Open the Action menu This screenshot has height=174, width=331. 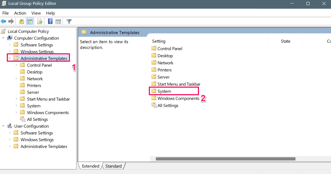point(20,13)
